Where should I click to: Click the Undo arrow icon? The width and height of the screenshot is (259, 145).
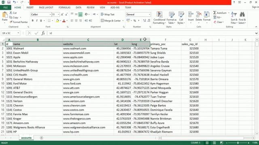pyautogui.click(x=15, y=2)
